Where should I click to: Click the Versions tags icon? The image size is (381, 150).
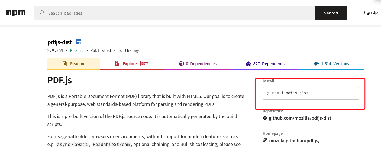316,64
